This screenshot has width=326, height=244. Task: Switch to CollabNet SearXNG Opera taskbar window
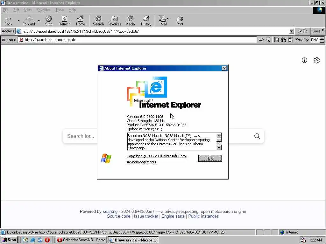[x=81, y=240]
